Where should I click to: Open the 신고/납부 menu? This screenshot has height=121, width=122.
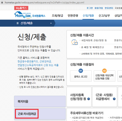pyautogui.click(x=104, y=16)
